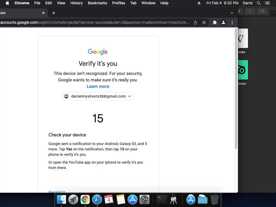Click the large number 15
The width and height of the screenshot is (276, 207).
(x=98, y=118)
